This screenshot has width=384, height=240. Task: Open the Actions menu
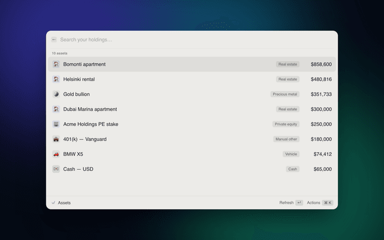pos(313,203)
